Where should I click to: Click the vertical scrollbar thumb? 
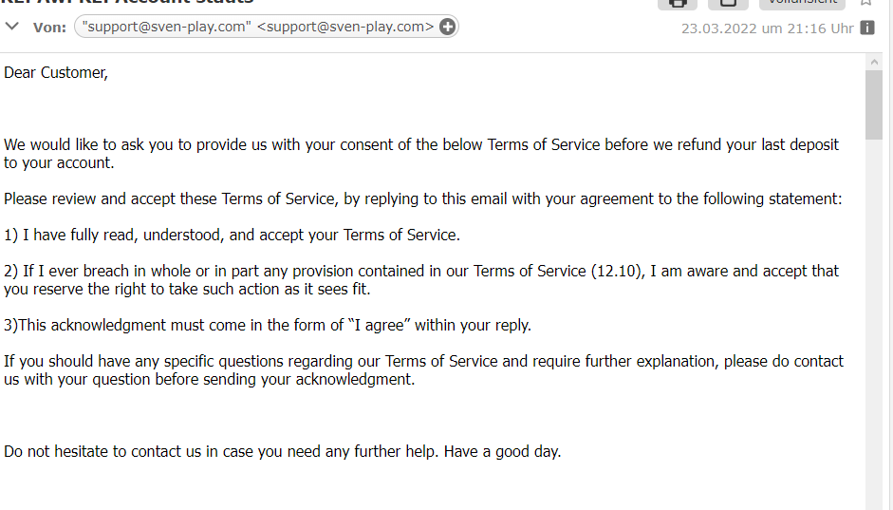874,104
